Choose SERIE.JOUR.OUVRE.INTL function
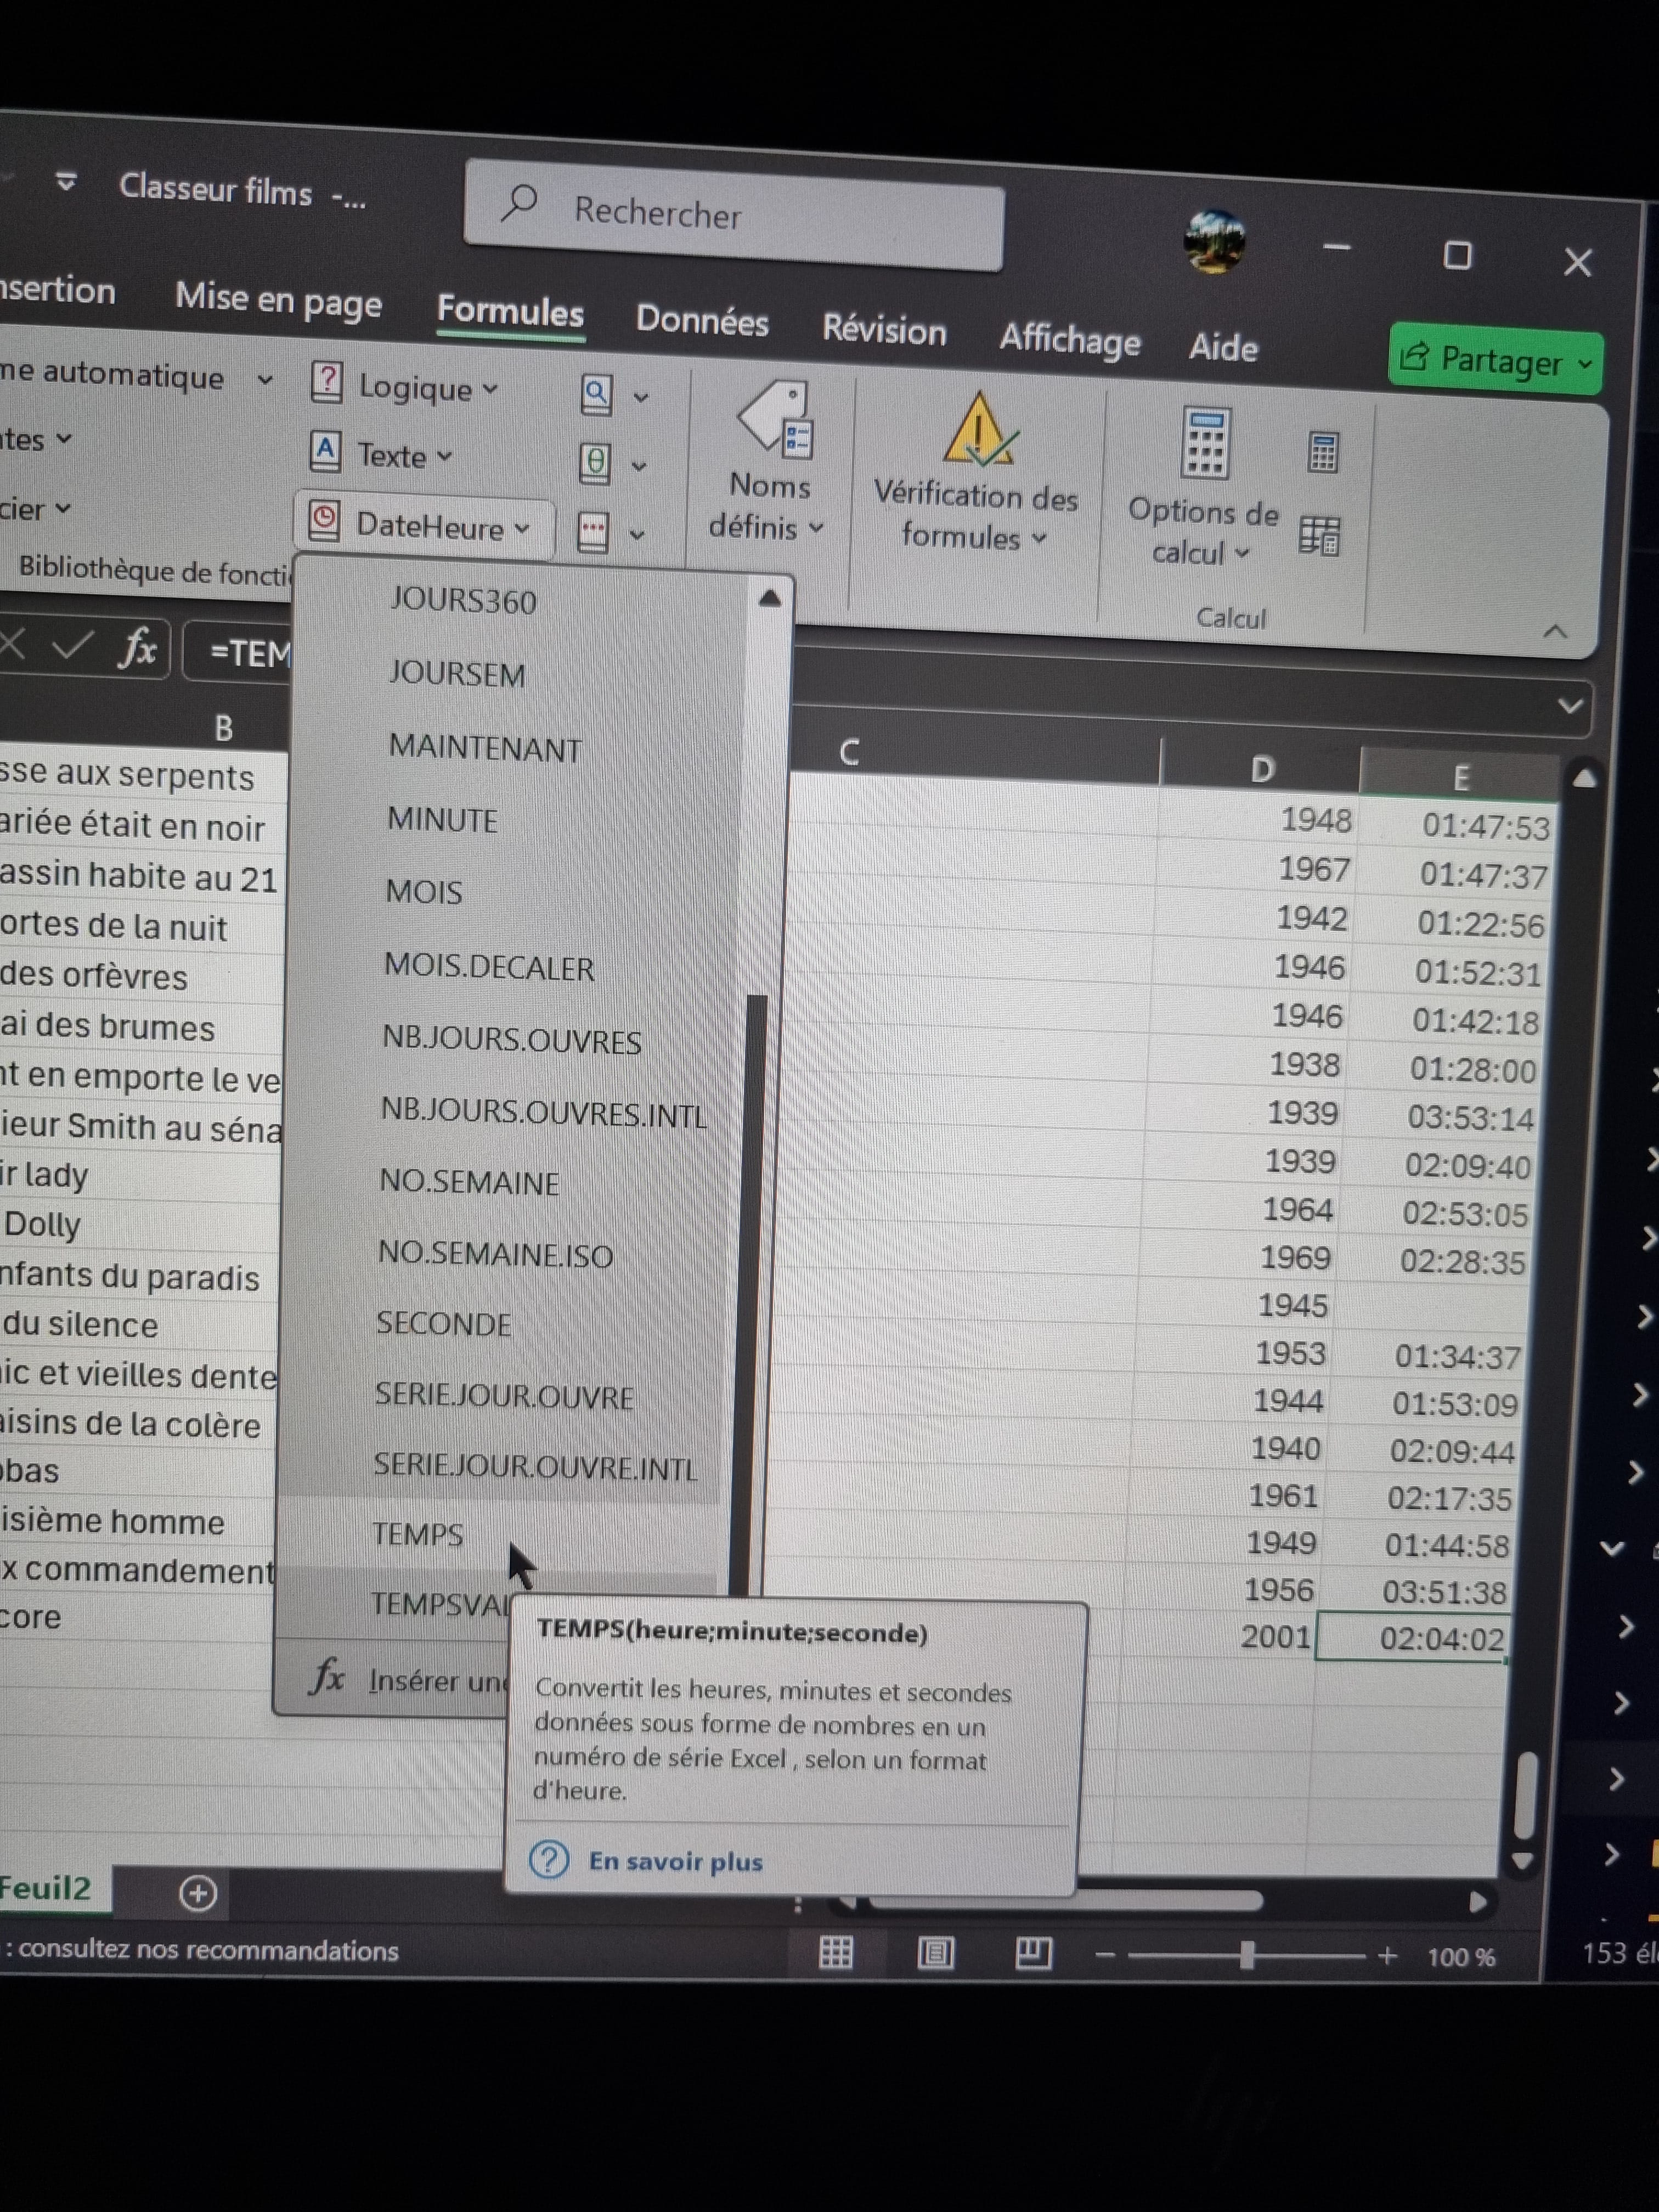The width and height of the screenshot is (1659, 2212). 535,1467
